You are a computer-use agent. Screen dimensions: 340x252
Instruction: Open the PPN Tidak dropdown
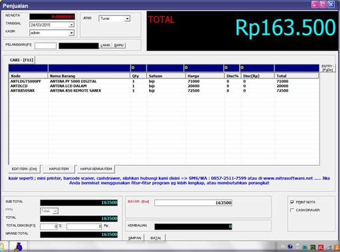(x=55, y=211)
